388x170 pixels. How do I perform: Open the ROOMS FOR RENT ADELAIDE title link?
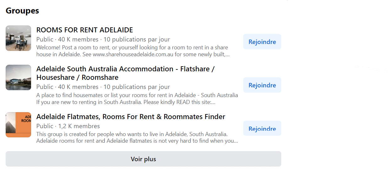(85, 30)
